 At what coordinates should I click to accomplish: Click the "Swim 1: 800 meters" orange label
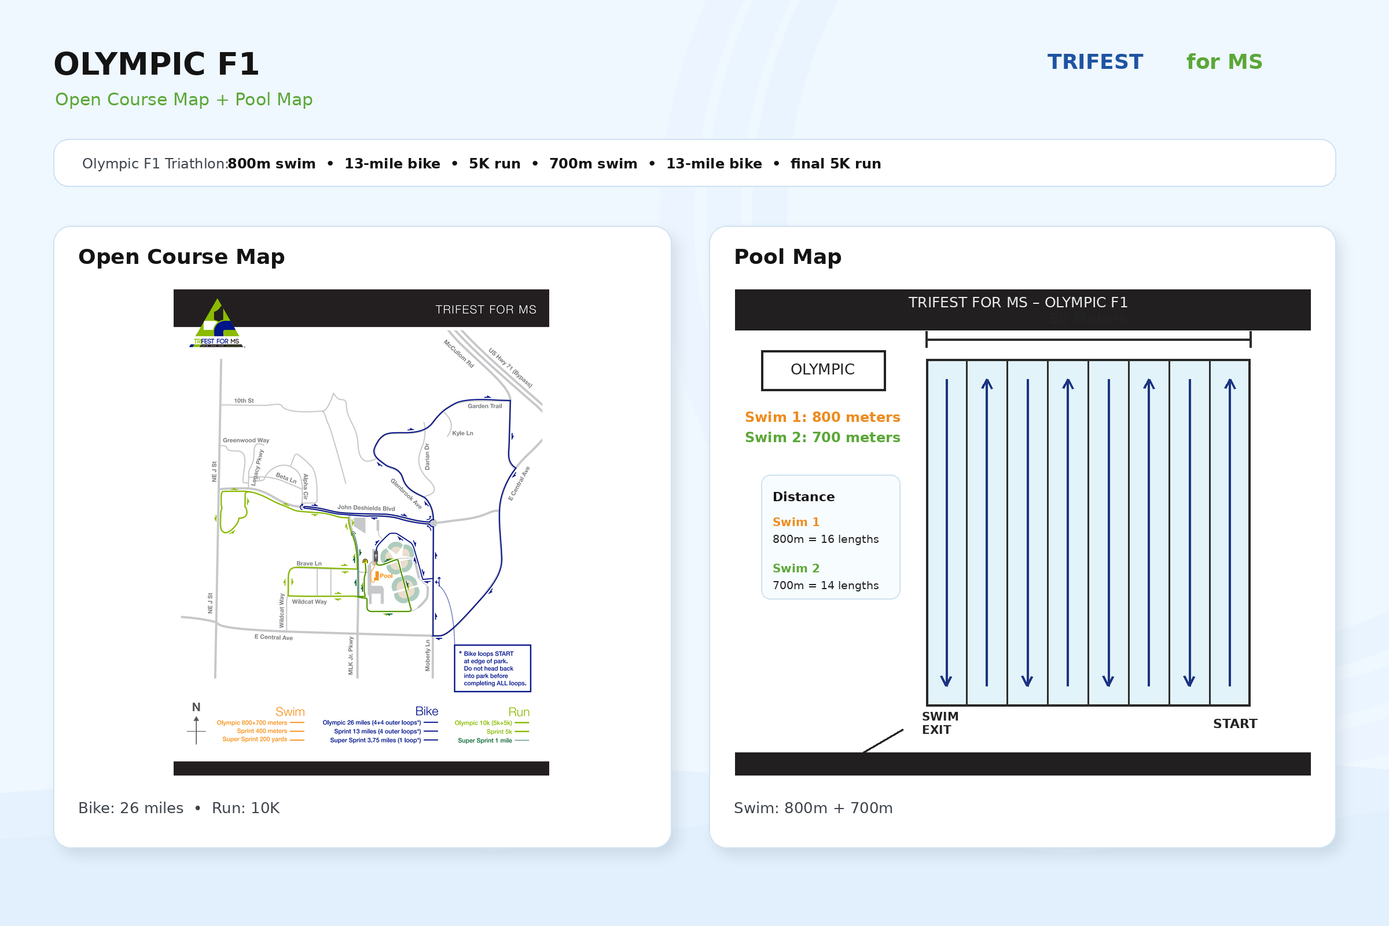[x=822, y=417]
